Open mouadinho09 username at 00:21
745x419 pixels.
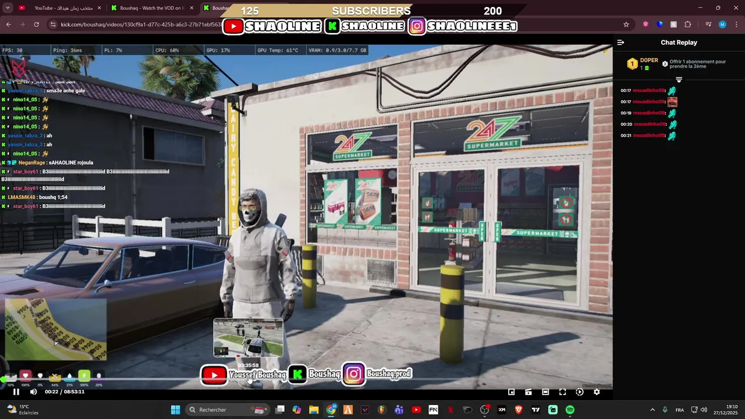tap(650, 136)
